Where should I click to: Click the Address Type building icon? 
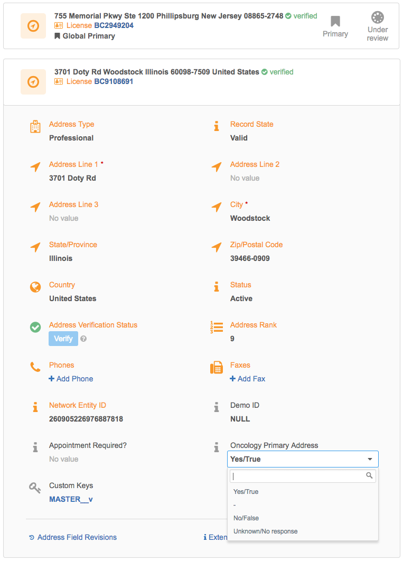(x=35, y=126)
